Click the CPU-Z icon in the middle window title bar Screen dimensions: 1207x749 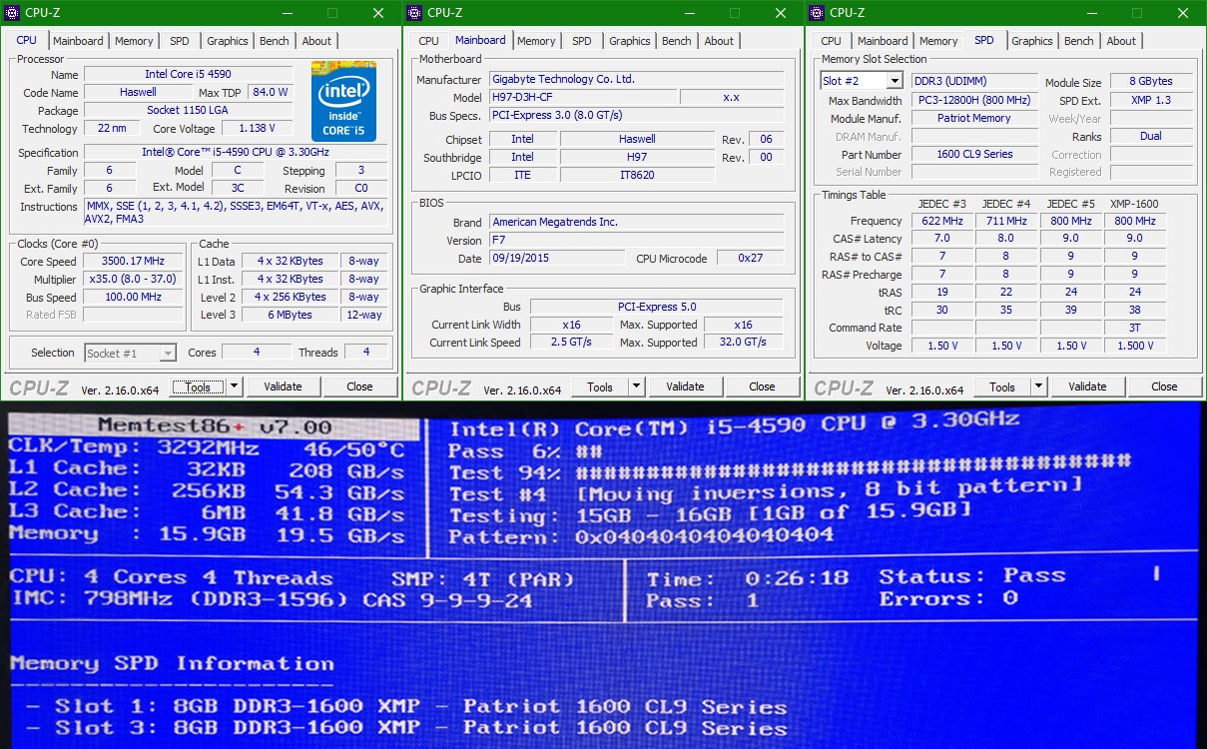[x=414, y=13]
